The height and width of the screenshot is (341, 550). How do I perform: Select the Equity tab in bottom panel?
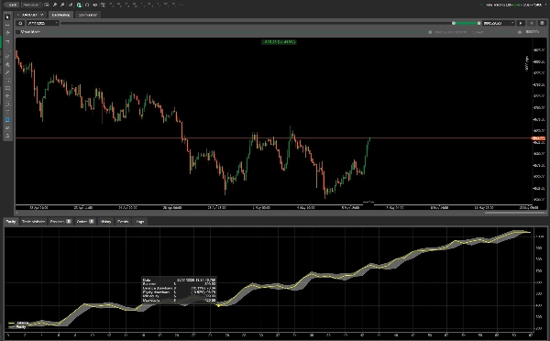pyautogui.click(x=11, y=221)
